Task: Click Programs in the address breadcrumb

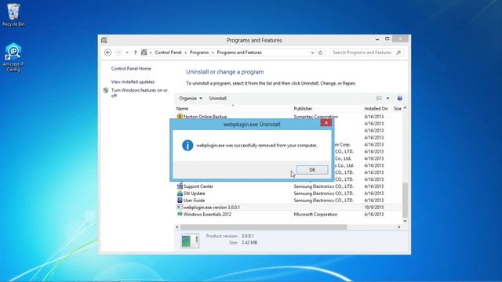Action: 199,52
